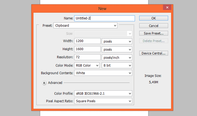This screenshot has width=197, height=116.
Task: Click the Color Mode label
Action: (x=64, y=65)
